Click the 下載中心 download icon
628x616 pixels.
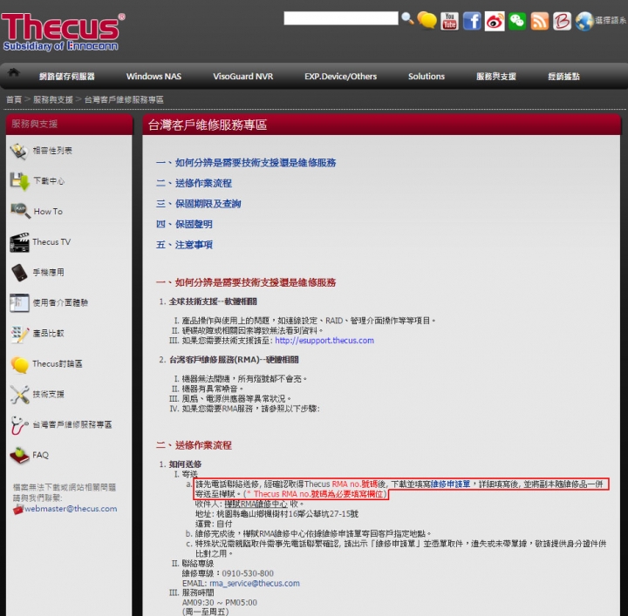click(19, 181)
